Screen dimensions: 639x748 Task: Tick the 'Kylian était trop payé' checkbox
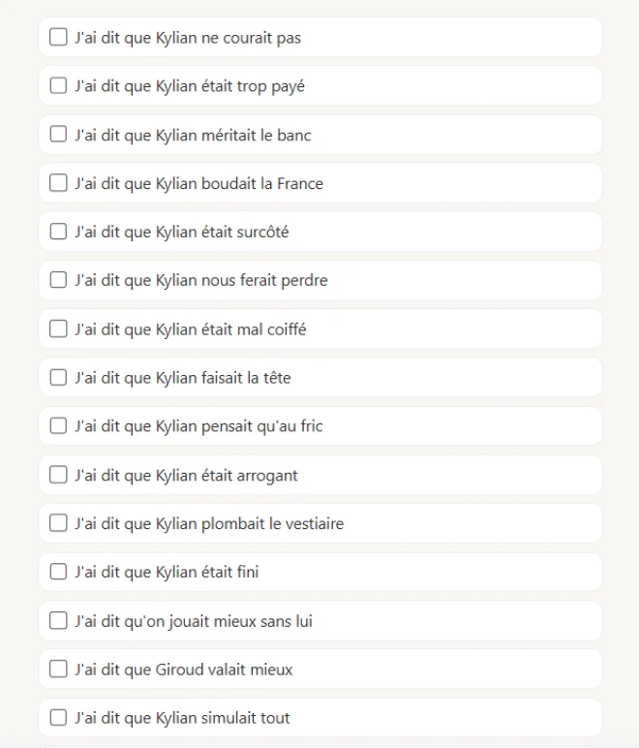(58, 86)
